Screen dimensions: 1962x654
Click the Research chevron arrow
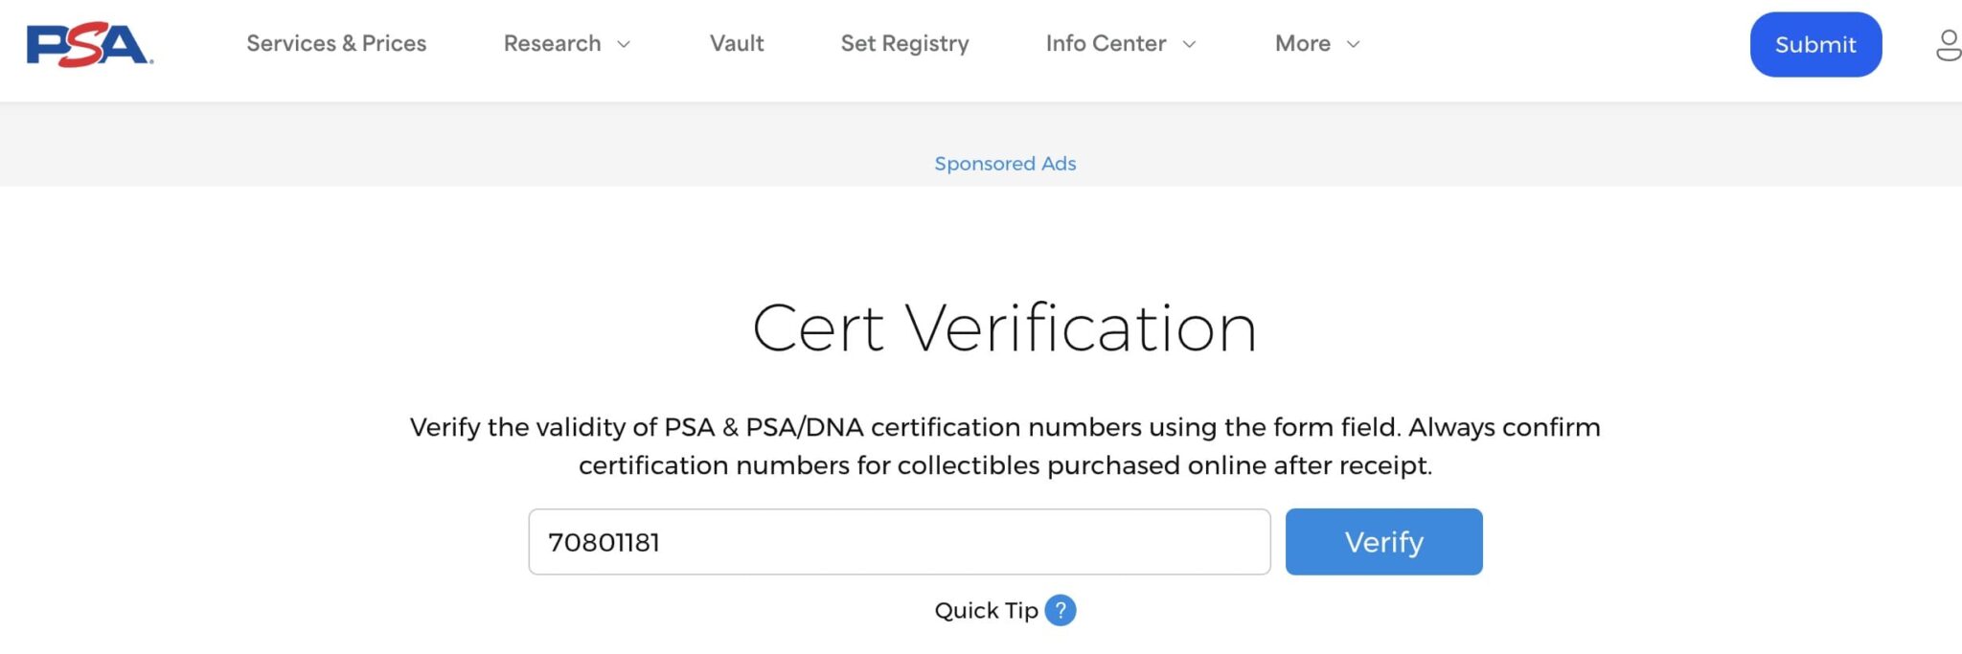(x=625, y=44)
